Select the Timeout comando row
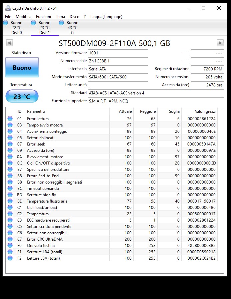231x299 pixels. pos(112,189)
